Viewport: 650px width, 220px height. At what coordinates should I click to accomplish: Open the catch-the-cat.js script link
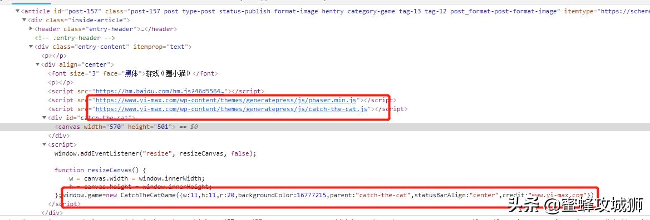[232, 109]
